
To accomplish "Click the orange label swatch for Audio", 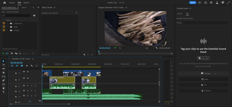I will (4, 27).
